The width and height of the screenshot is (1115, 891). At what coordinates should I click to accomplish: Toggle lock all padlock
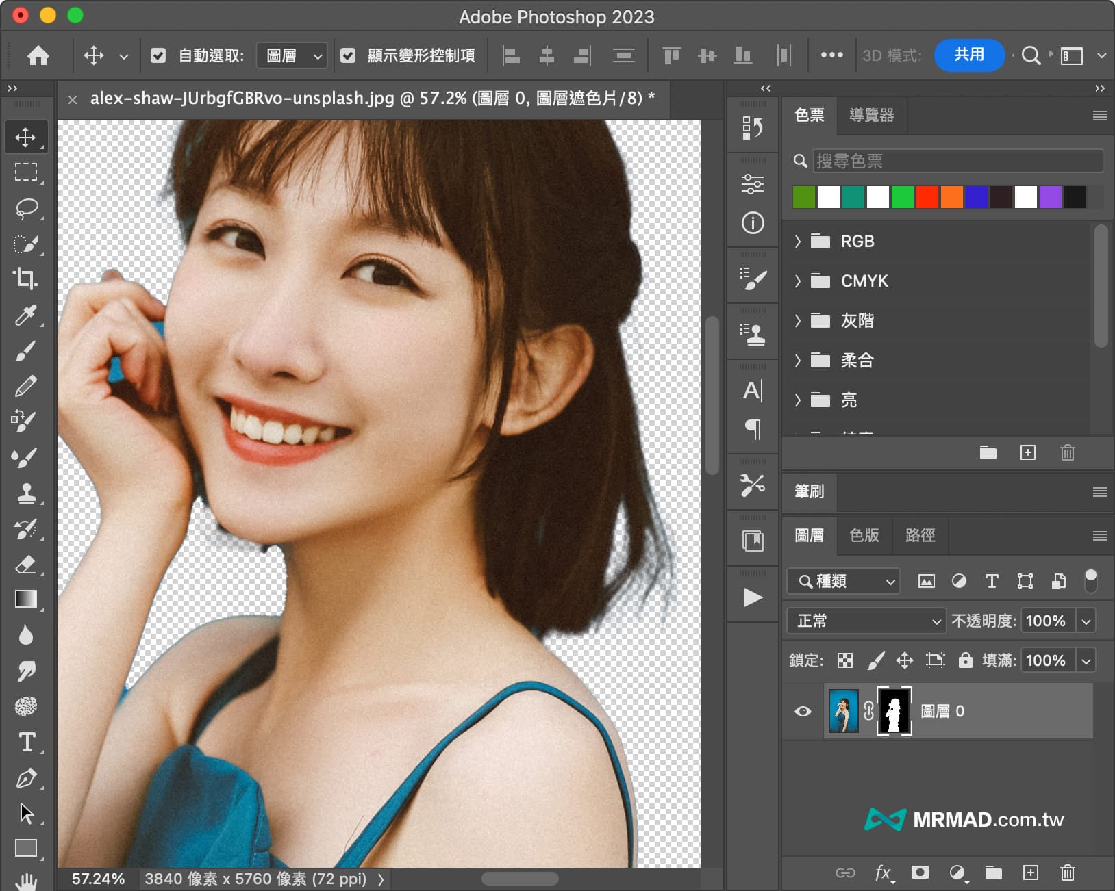pos(965,660)
